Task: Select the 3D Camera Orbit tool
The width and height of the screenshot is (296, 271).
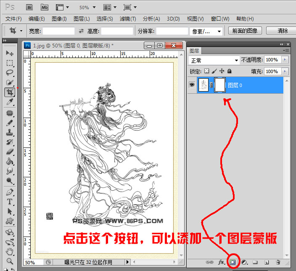Action: click(10, 242)
